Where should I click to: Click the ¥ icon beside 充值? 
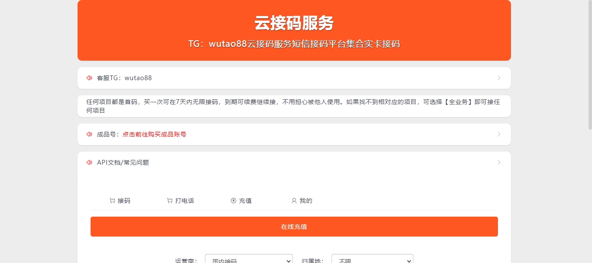click(x=233, y=201)
